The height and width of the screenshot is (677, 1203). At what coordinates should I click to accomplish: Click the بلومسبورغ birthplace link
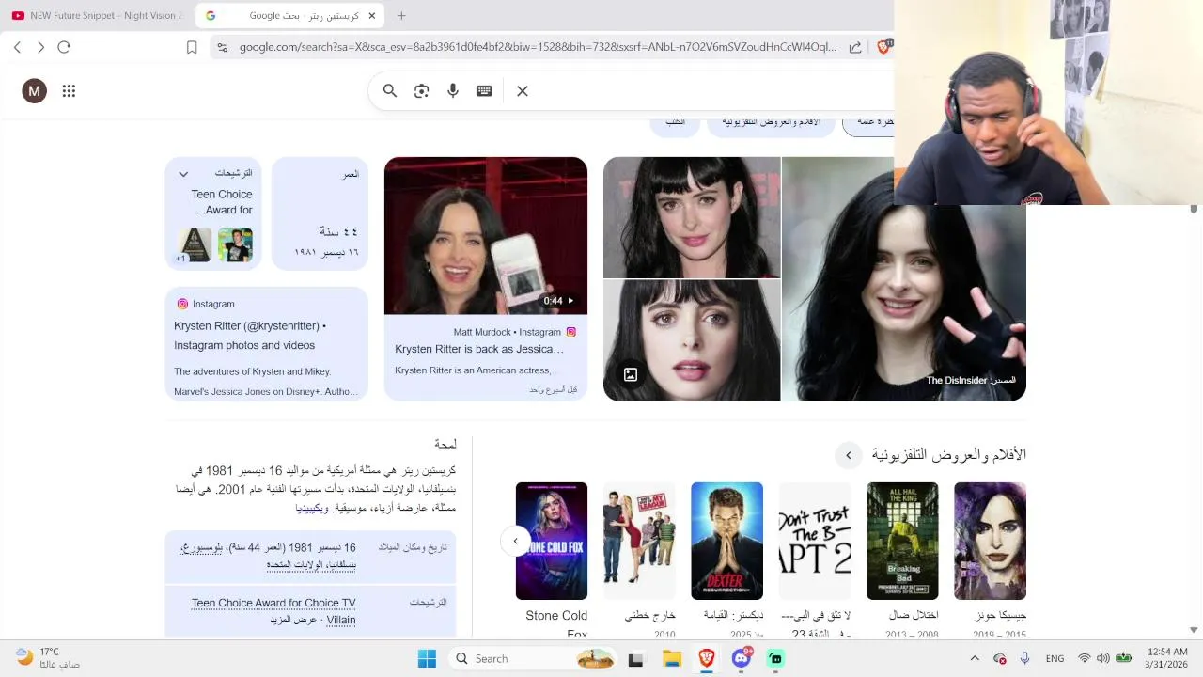(201, 547)
